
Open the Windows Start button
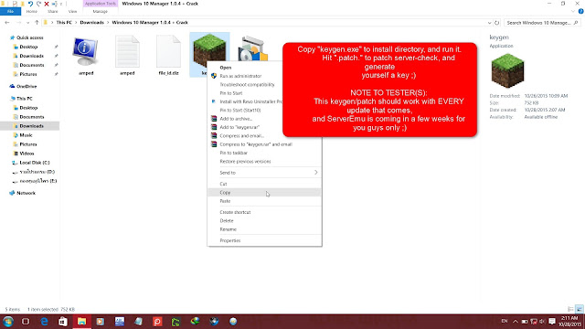tap(8, 322)
